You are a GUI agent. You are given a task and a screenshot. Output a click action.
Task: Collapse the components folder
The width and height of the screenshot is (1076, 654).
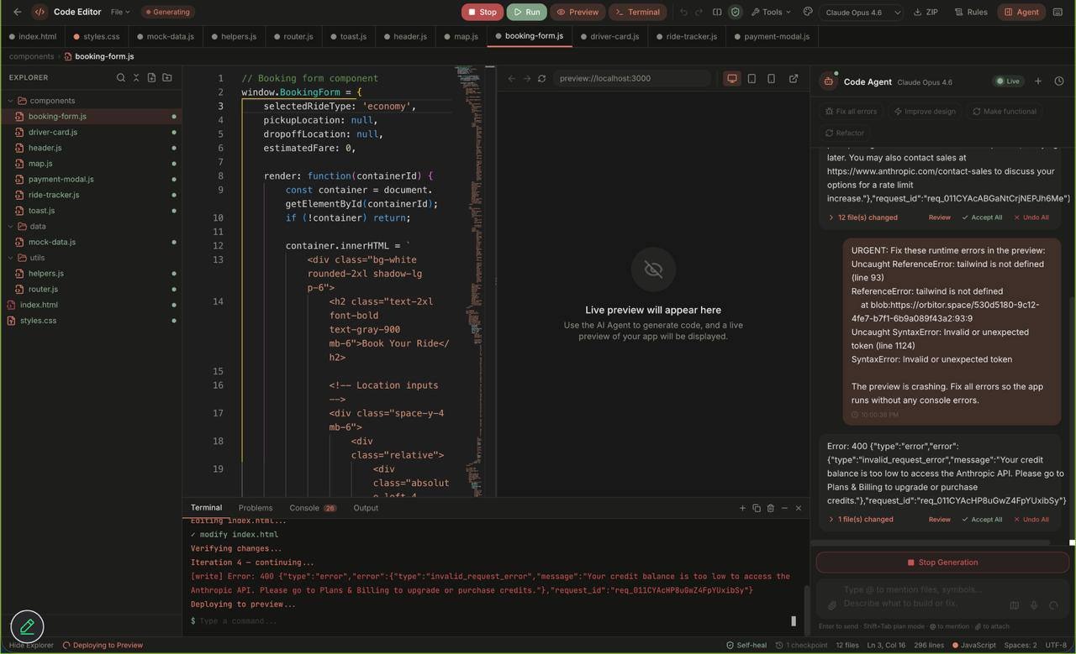50,100
